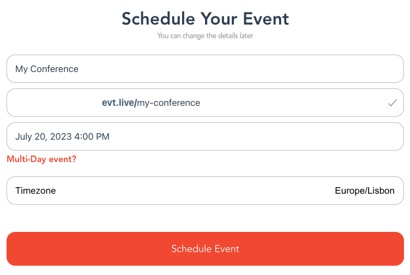Image resolution: width=410 pixels, height=275 pixels.
Task: Click the my-conference URL slug text
Action: [168, 103]
